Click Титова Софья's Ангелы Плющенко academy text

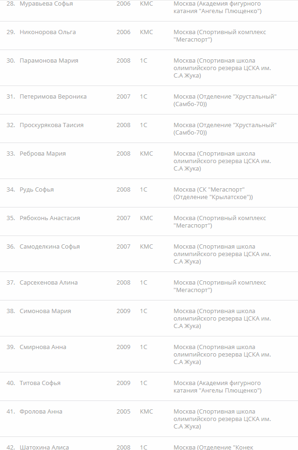[217, 387]
